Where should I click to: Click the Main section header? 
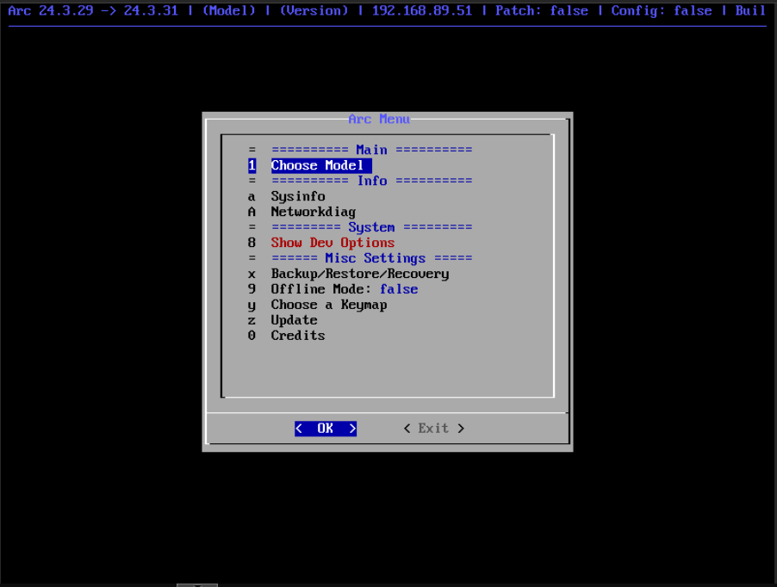[371, 150]
